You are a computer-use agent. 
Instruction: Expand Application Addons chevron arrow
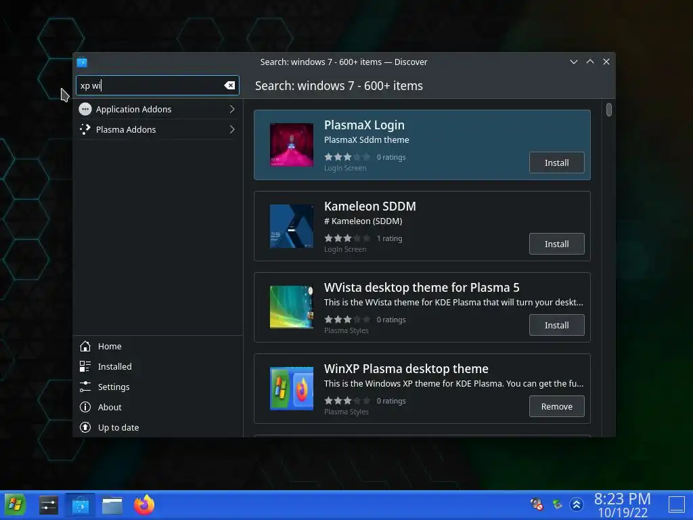[x=232, y=109]
